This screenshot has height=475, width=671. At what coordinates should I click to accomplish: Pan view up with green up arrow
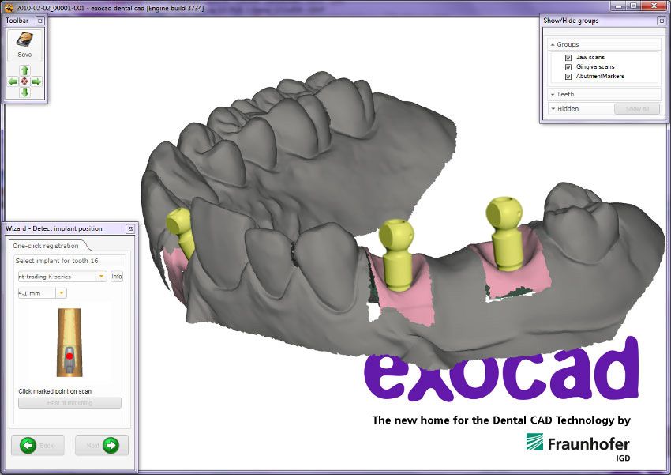coord(24,70)
